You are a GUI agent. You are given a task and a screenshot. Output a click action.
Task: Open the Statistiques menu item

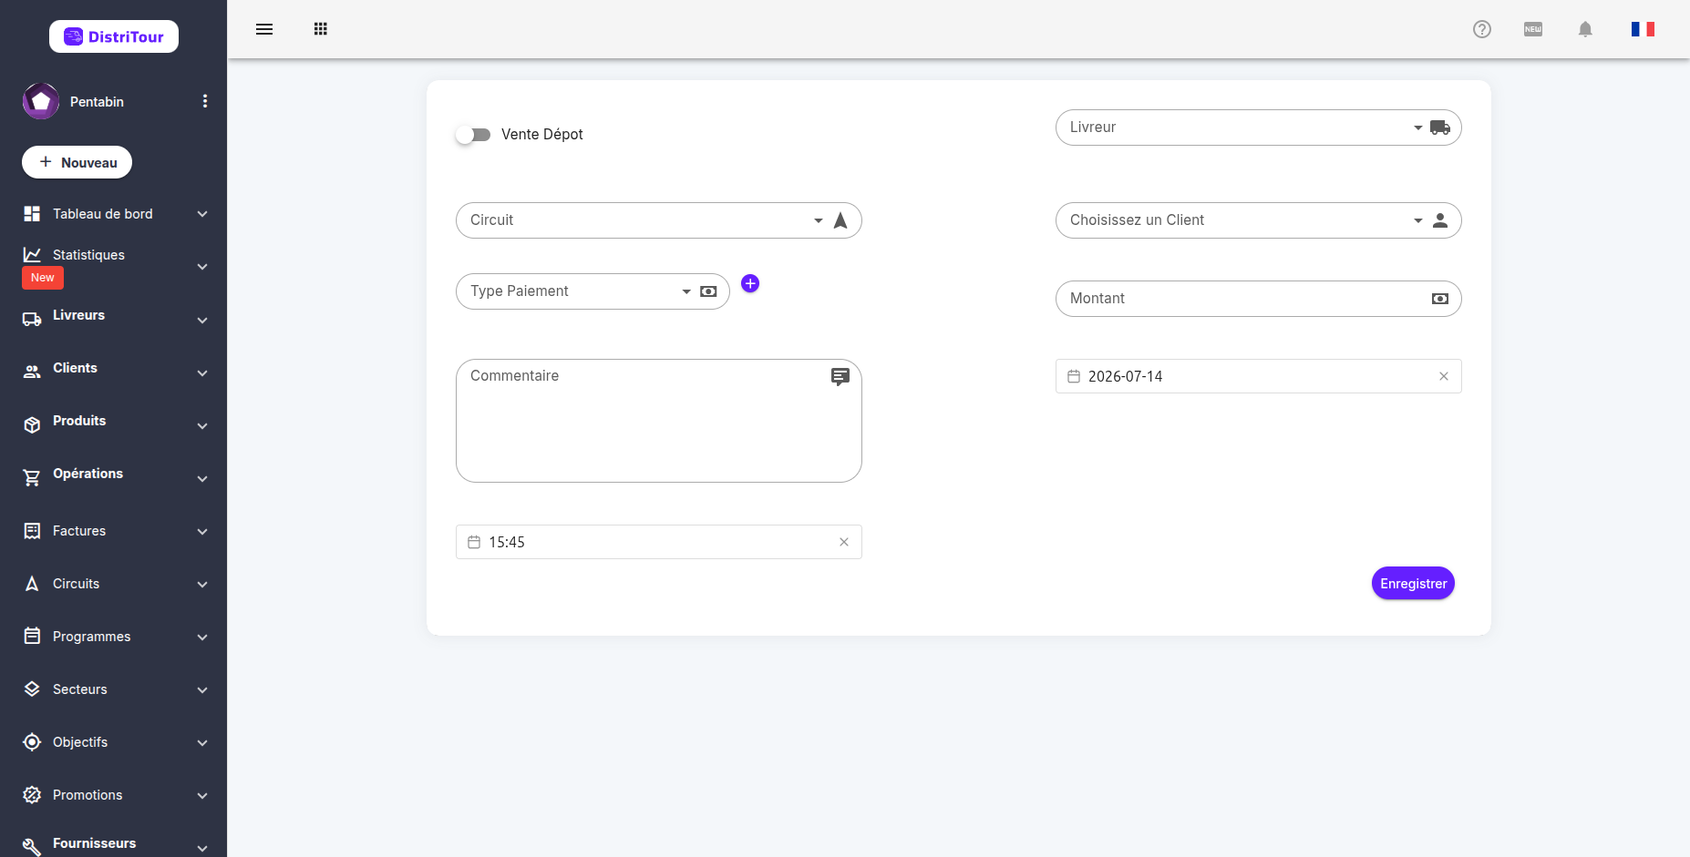113,266
